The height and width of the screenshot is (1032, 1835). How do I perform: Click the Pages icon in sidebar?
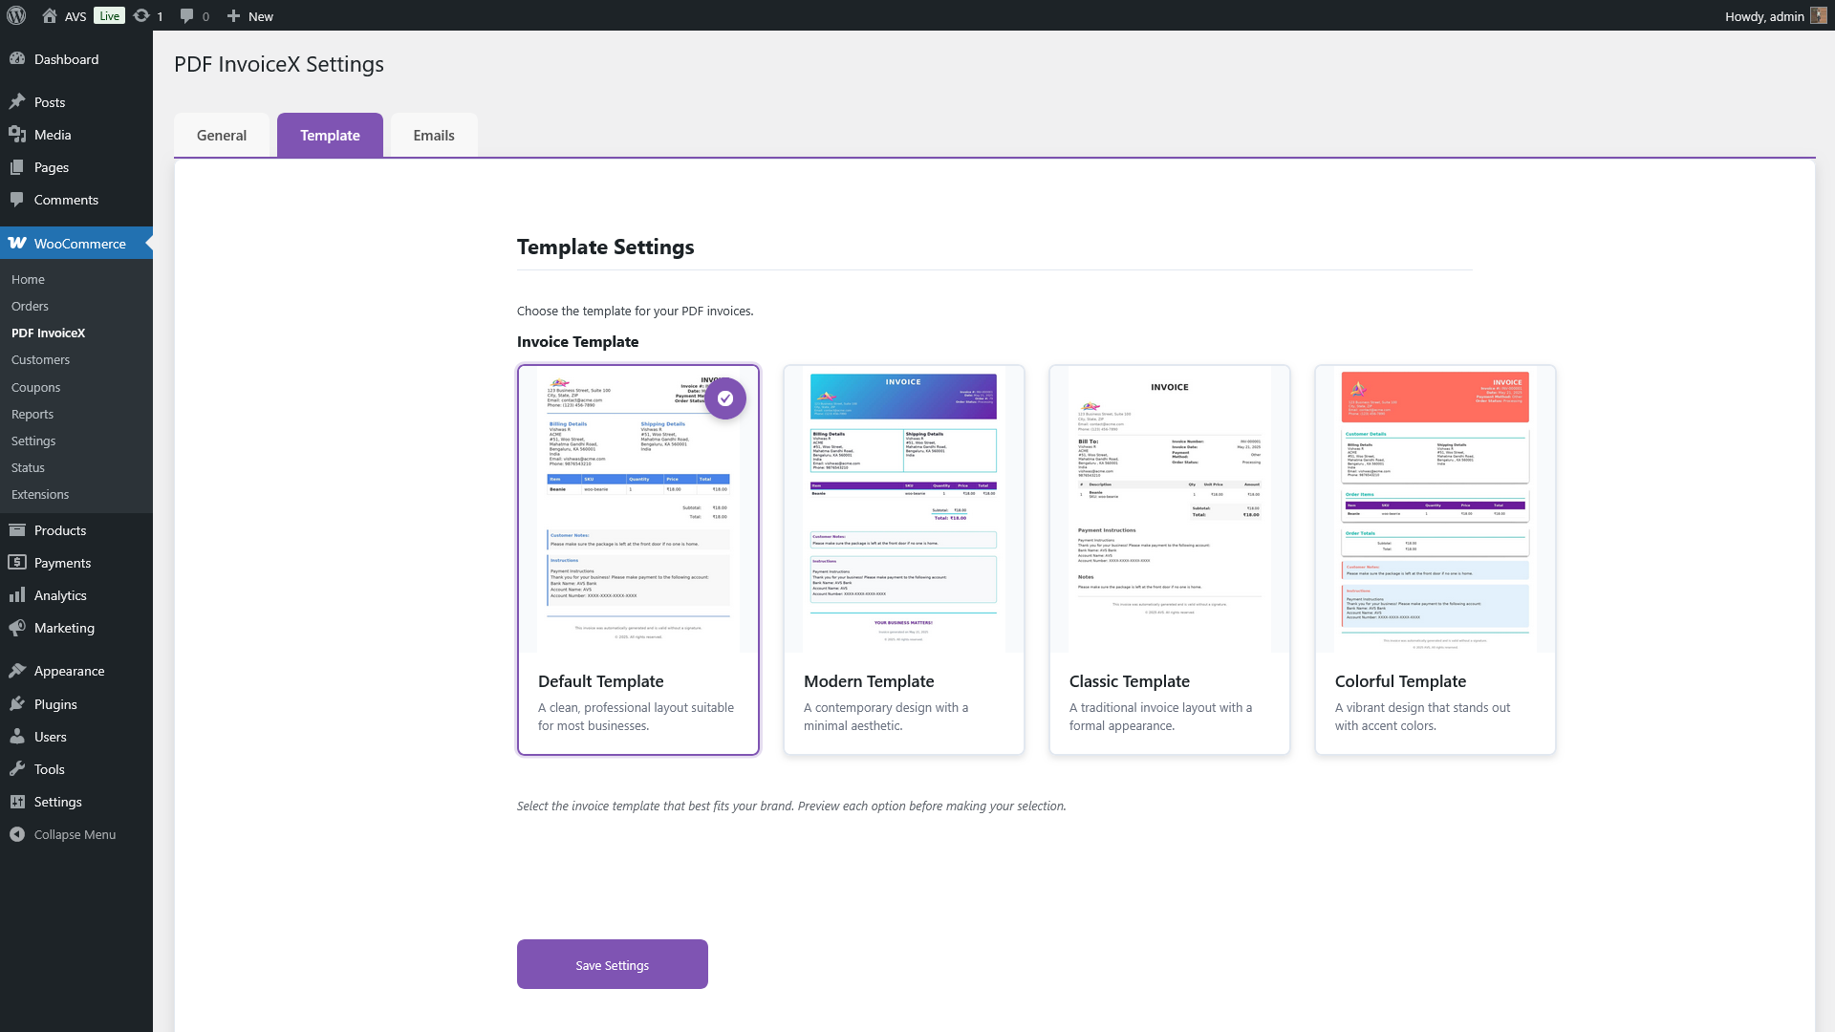[x=17, y=166]
